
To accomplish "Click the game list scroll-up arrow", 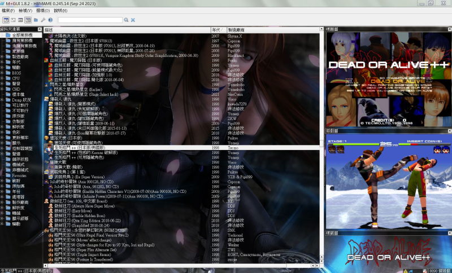I will (321, 29).
